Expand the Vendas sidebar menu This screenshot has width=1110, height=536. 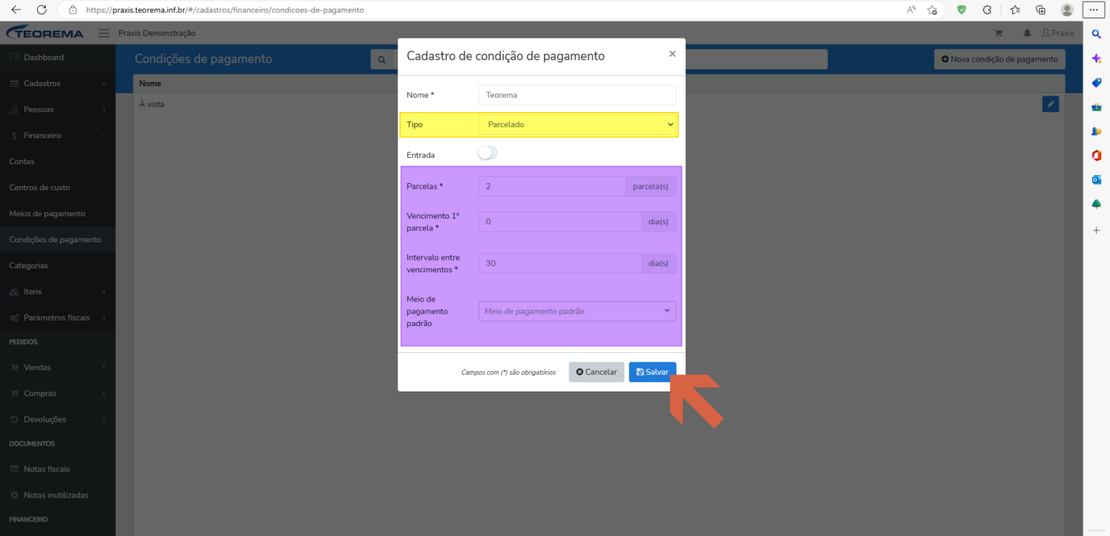[58, 368]
